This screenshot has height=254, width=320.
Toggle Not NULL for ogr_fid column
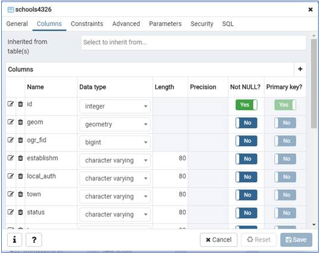point(246,141)
